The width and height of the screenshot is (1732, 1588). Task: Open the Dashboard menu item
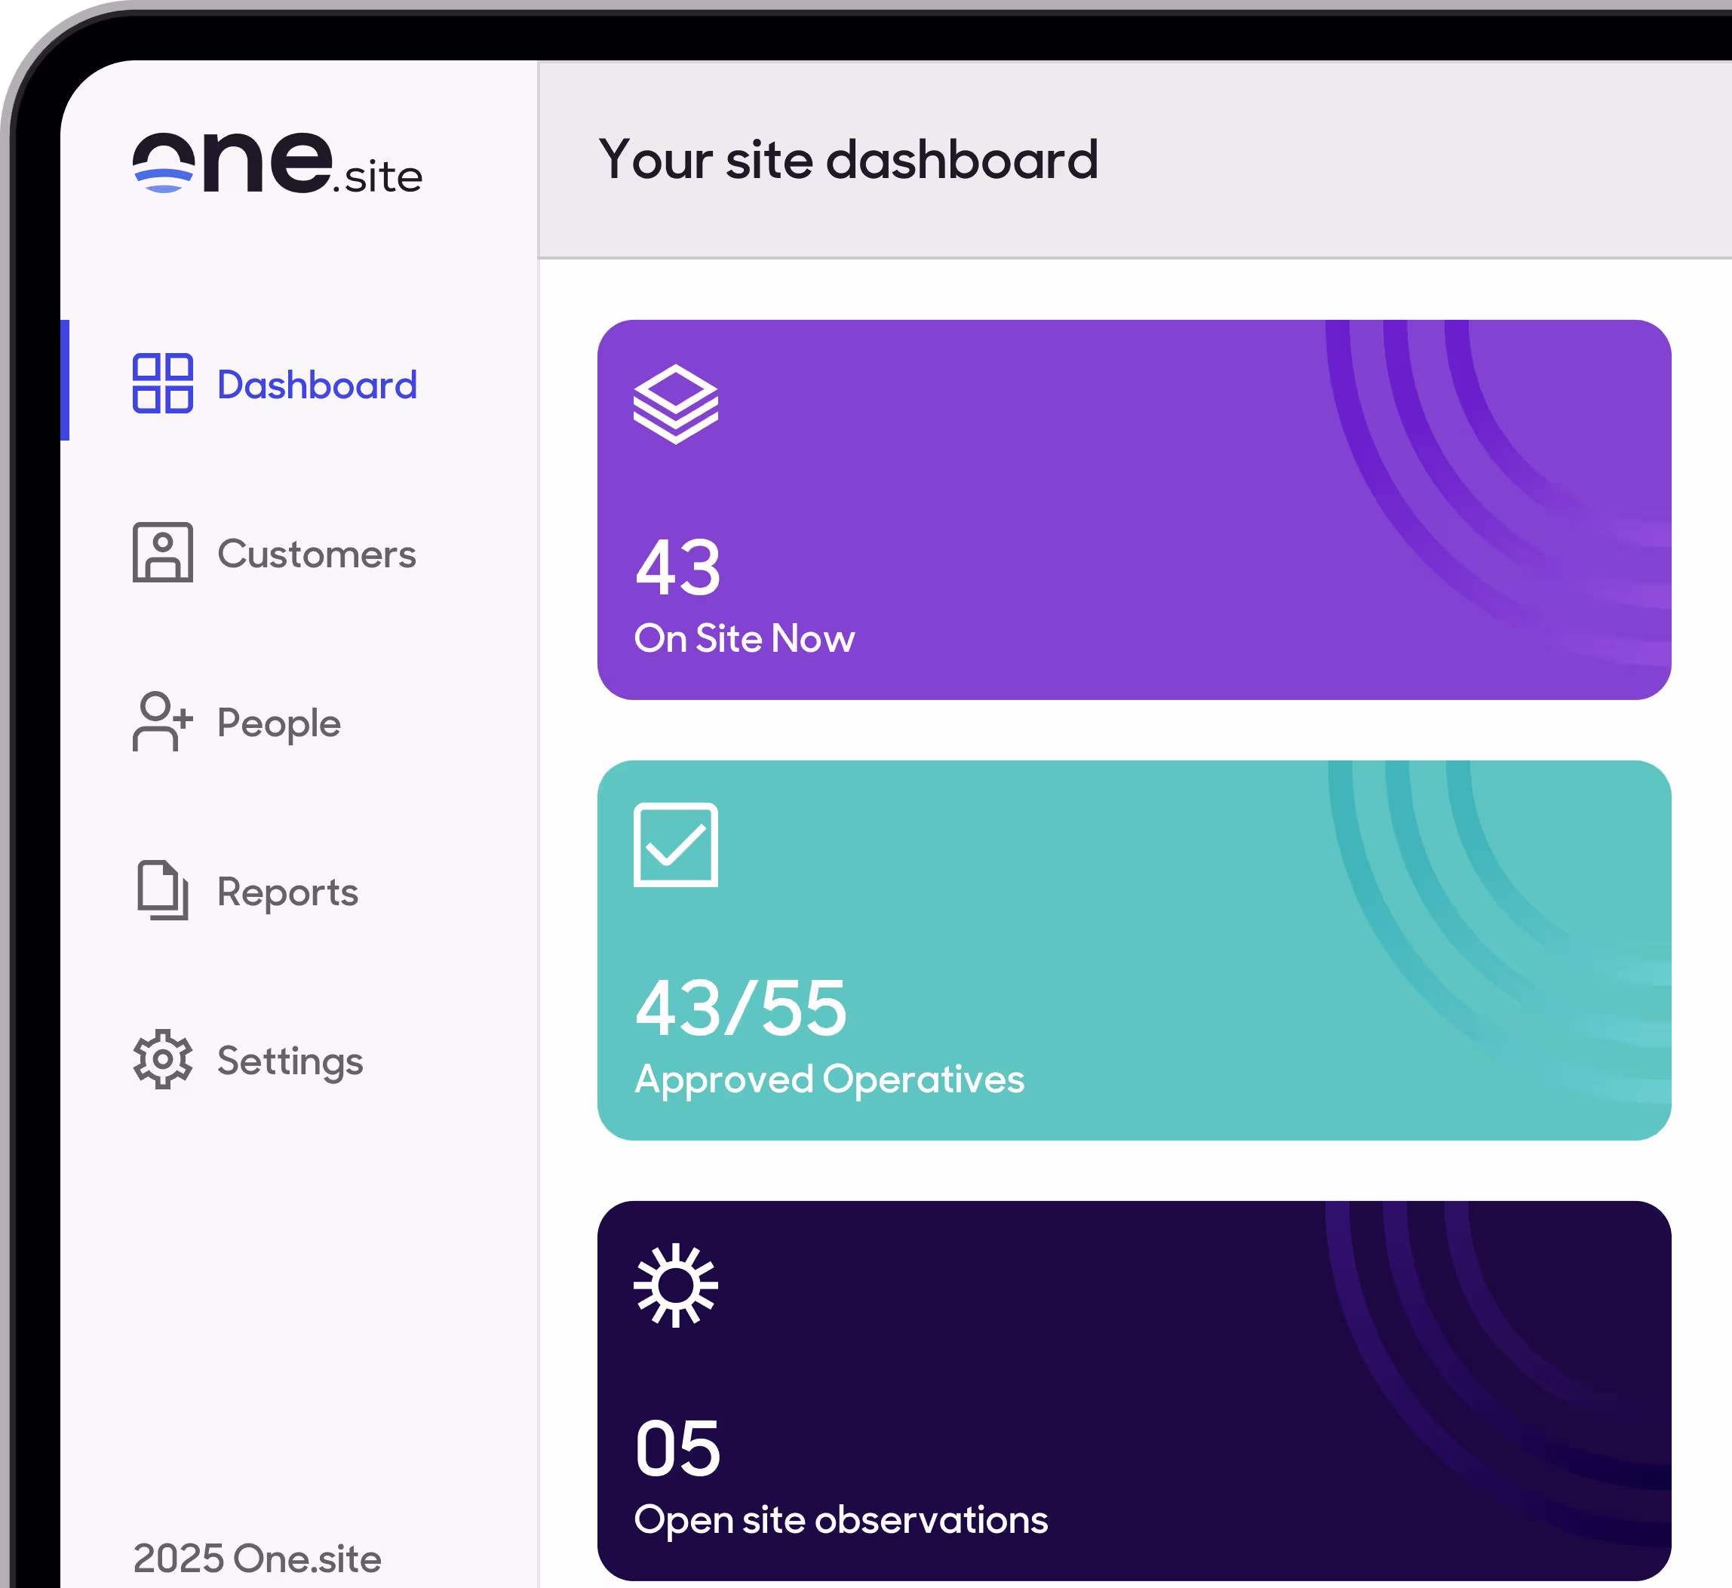(x=316, y=385)
